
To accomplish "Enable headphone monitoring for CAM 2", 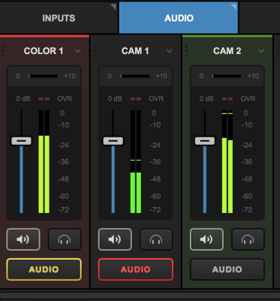I will pyautogui.click(x=248, y=239).
